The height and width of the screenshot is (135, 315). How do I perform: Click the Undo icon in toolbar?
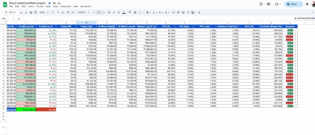(21, 12)
